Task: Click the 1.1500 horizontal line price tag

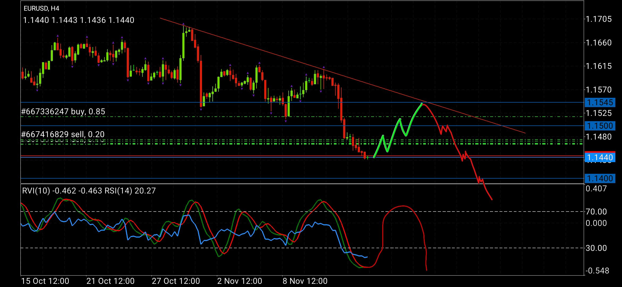Action: coord(600,126)
